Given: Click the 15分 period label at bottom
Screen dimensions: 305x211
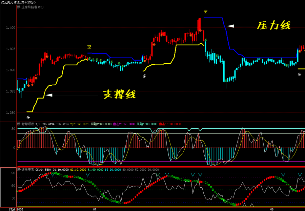Looking at the screenshot, I should (x=12, y=209).
